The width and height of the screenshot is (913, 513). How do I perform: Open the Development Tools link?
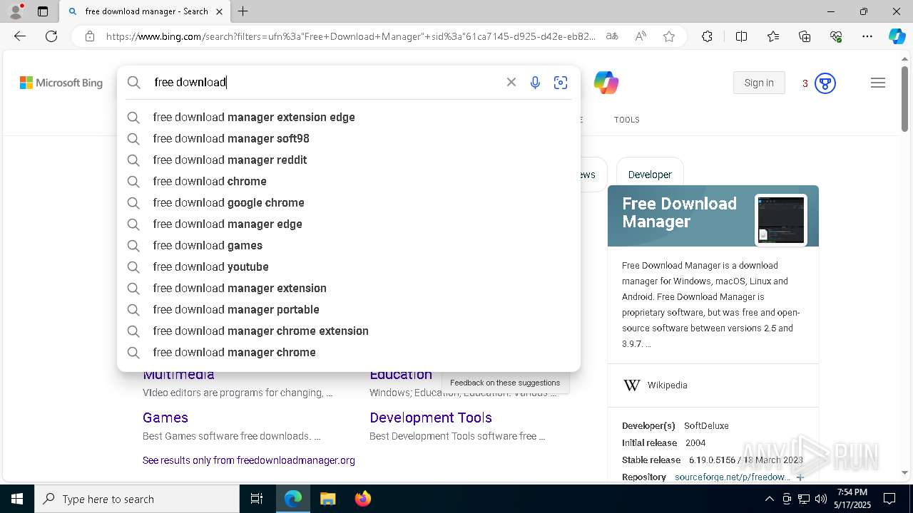(431, 418)
